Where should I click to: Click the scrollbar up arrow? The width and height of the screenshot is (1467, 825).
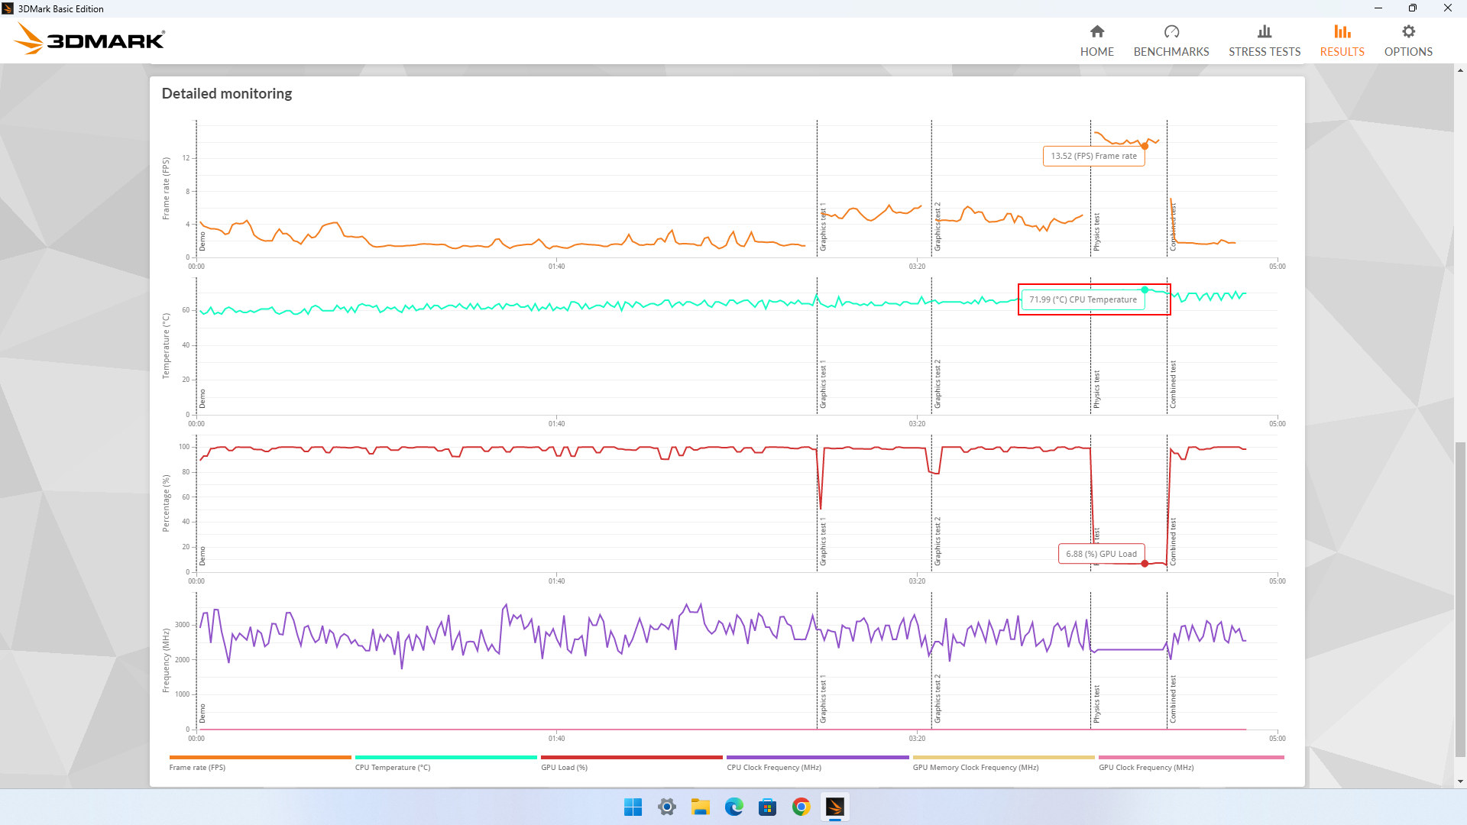(x=1460, y=70)
